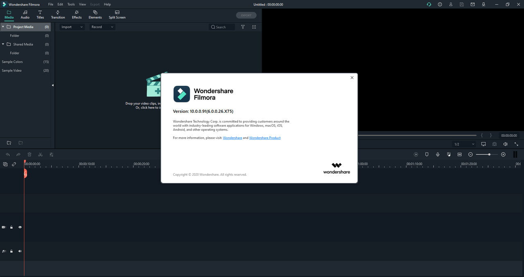Screen dimensions: 524x277
Task: Open the Wondershare link
Action: click(x=233, y=138)
